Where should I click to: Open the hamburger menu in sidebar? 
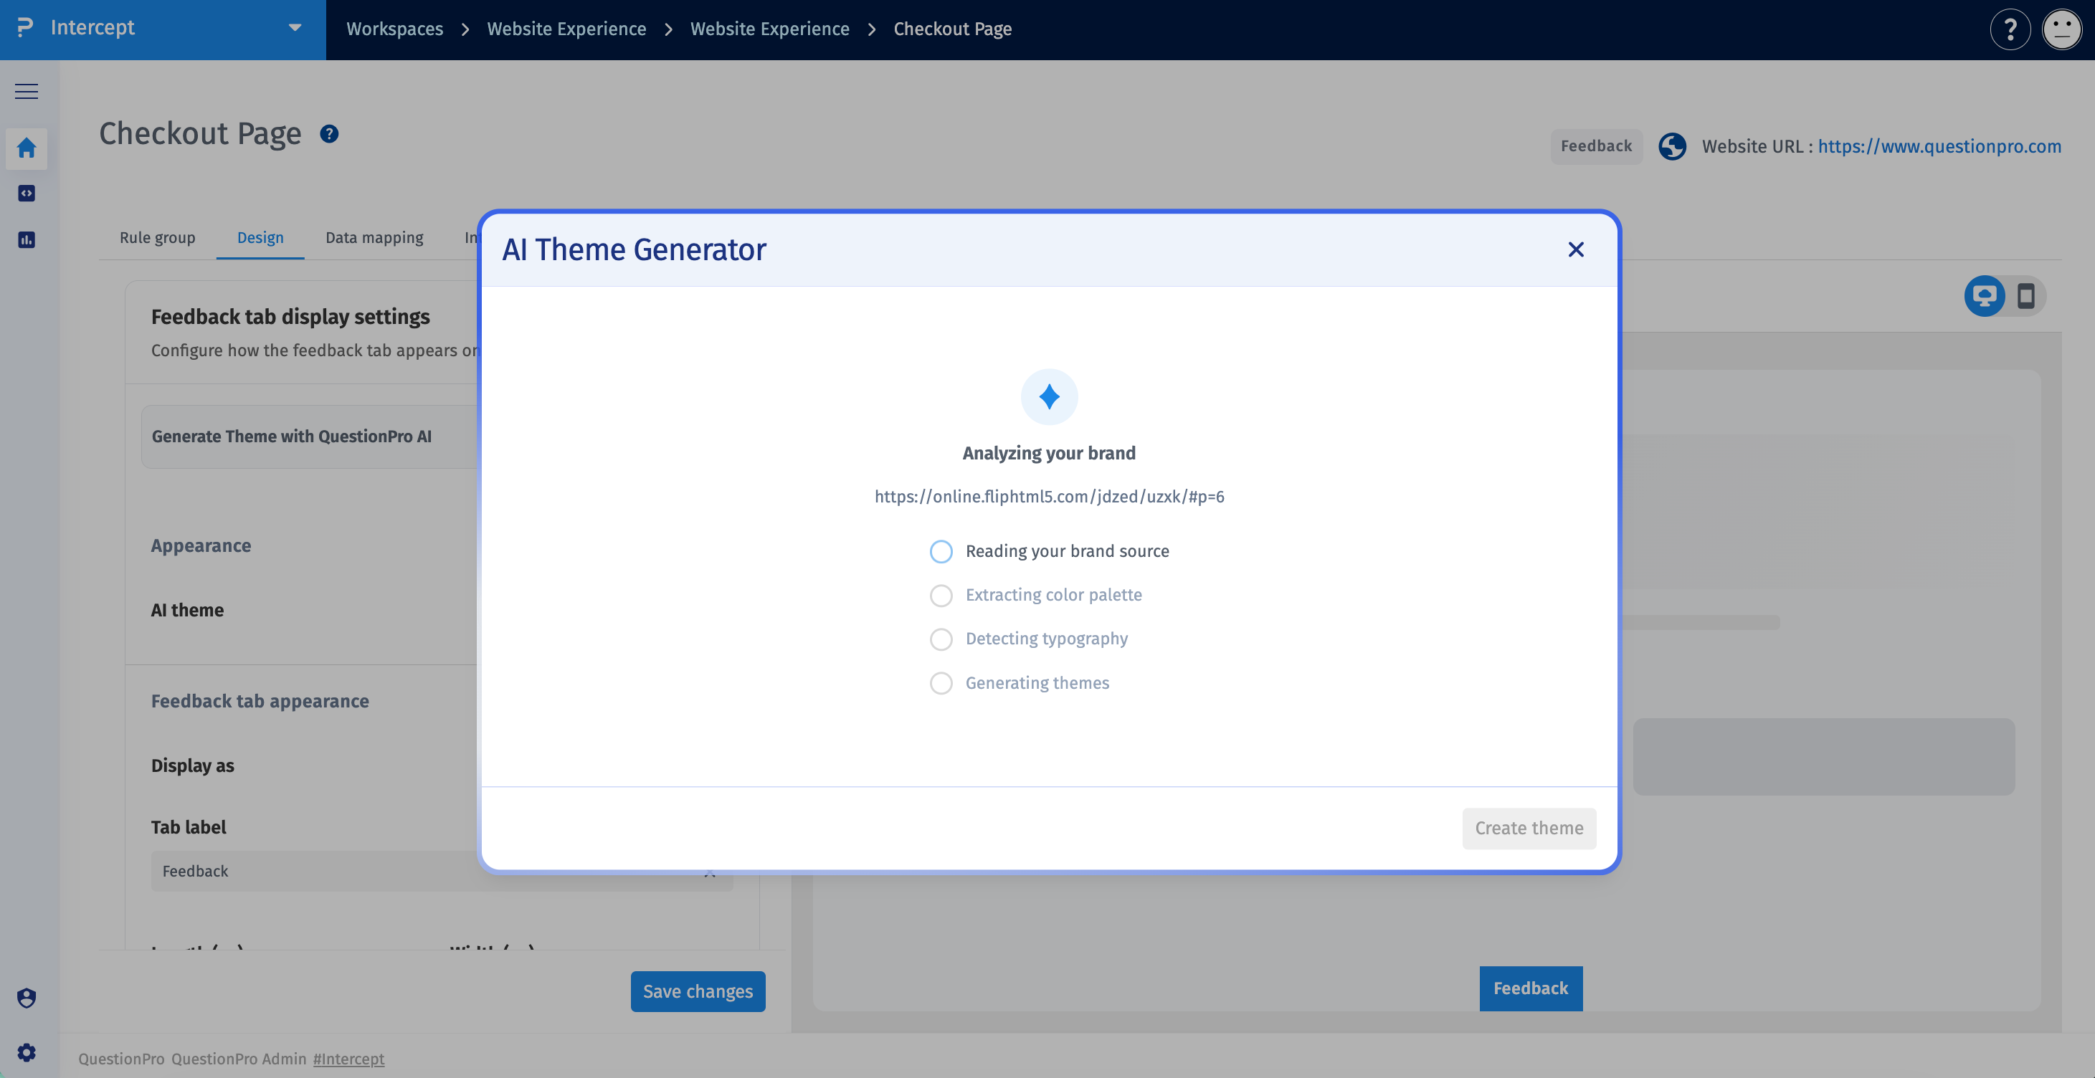(x=27, y=91)
